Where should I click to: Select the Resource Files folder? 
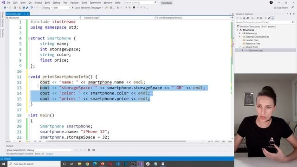point(252,44)
